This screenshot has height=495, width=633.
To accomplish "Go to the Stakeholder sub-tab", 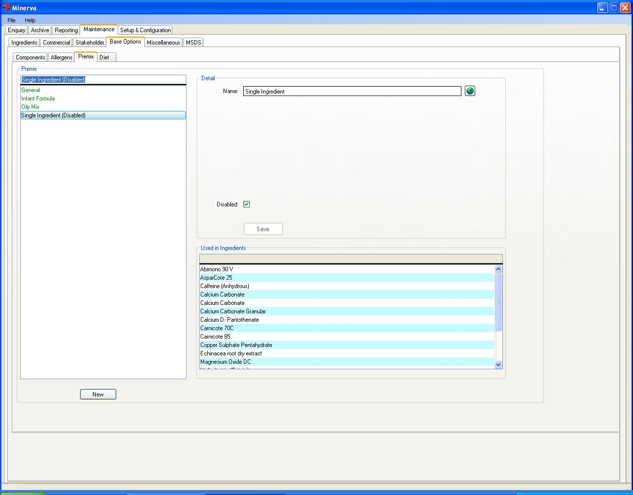I will click(90, 43).
